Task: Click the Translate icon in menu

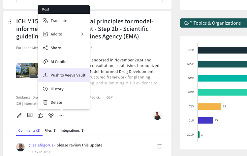Action: (x=46, y=21)
